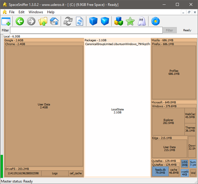Toggle free space display with the green star
Image resolution: width=198 pixels, height=184 pixels.
(130, 21)
